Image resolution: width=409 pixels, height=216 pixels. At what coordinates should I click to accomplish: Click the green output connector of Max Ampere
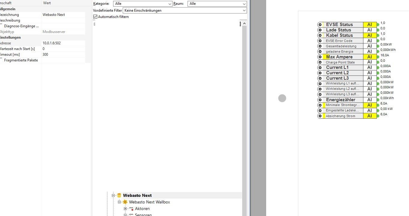tap(378, 57)
